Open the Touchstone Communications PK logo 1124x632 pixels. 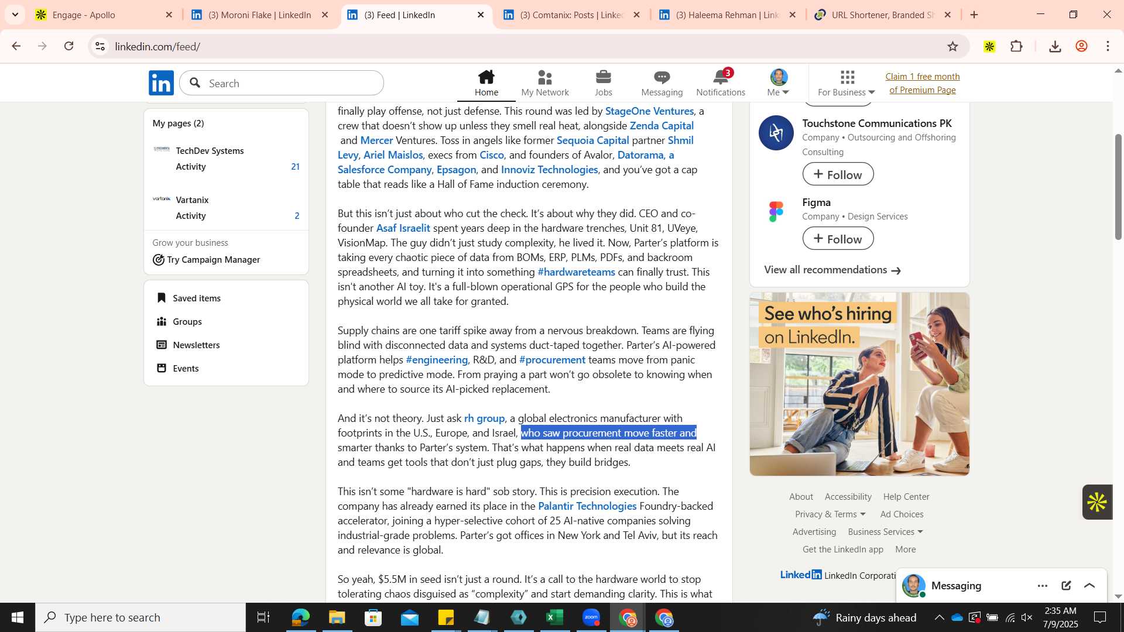[776, 133]
